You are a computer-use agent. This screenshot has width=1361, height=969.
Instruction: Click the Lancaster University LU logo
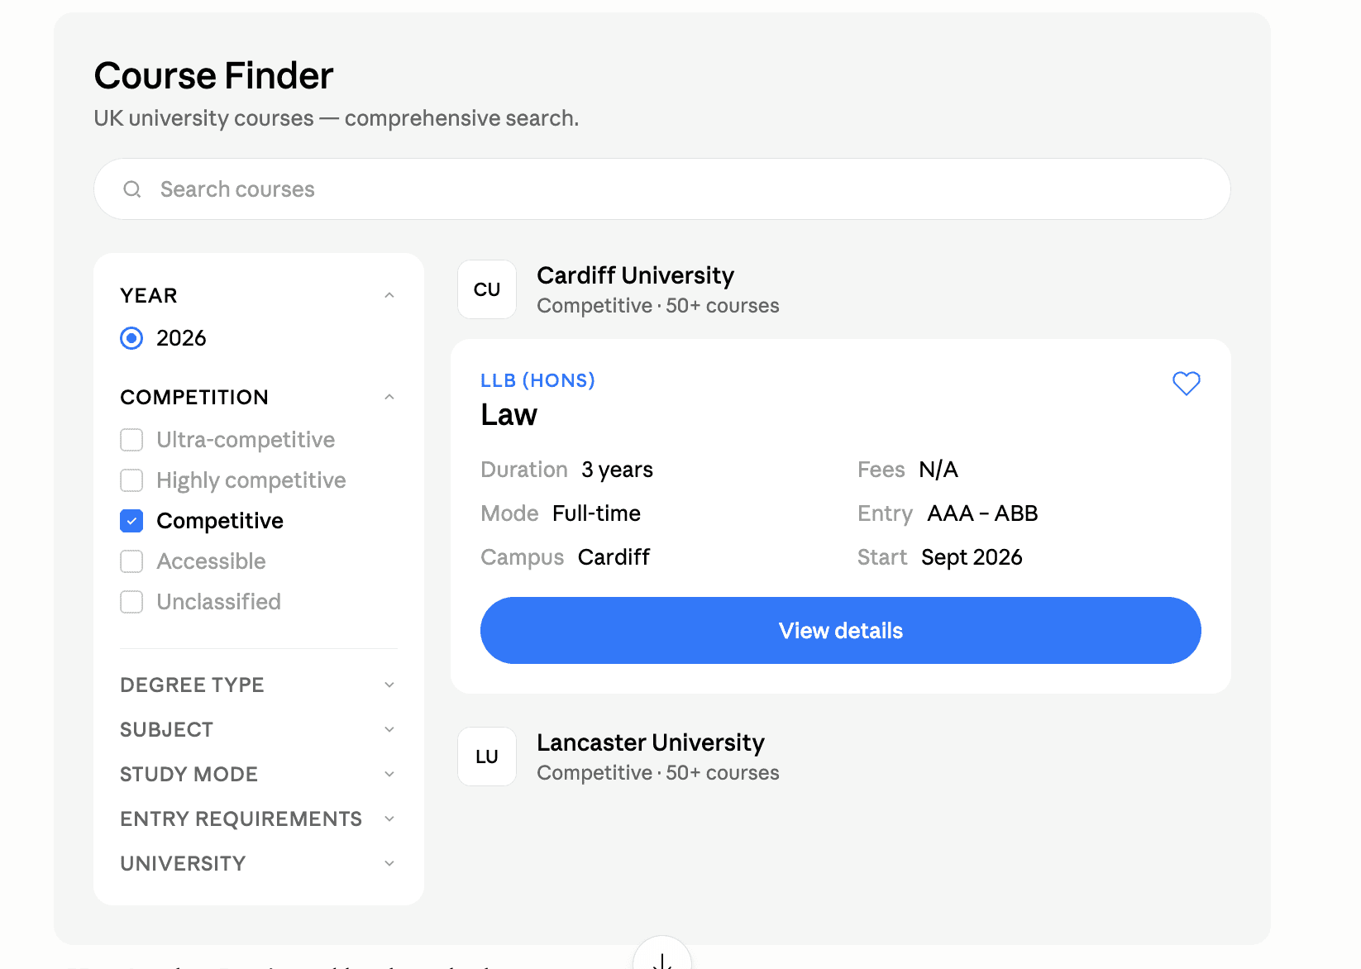pyautogui.click(x=487, y=757)
